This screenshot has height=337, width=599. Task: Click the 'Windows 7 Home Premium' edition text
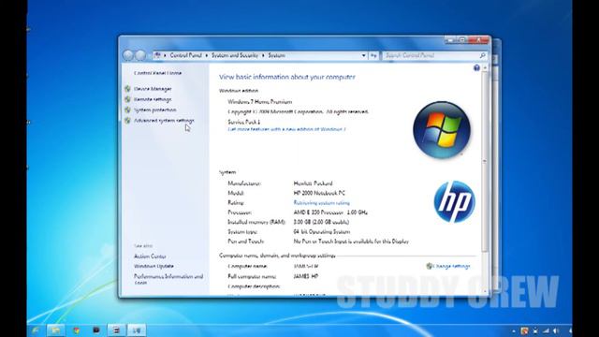(260, 102)
